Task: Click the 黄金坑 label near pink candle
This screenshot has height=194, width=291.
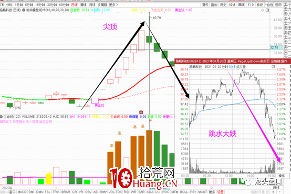Action: 99,105
